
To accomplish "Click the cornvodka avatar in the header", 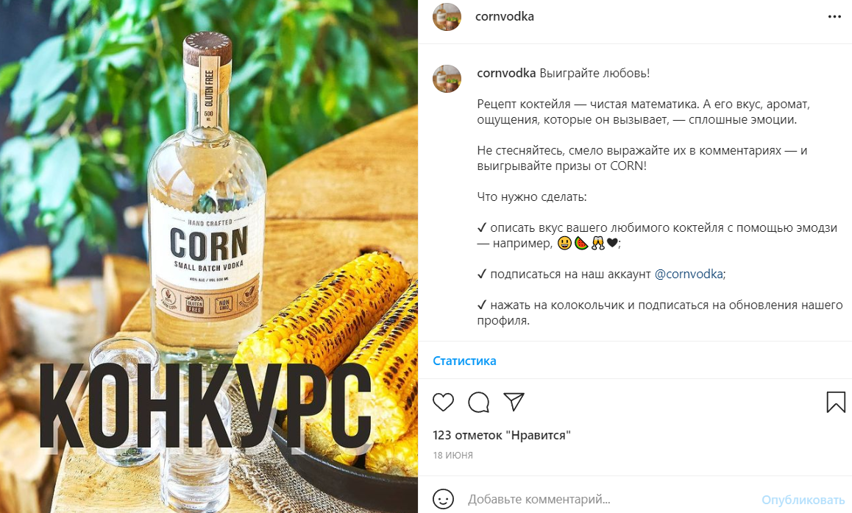I will tap(447, 17).
